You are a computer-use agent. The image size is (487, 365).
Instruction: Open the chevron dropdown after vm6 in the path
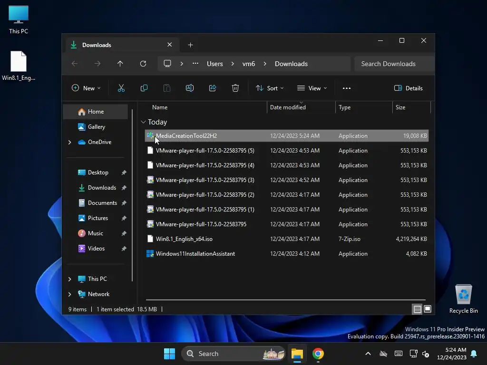pos(265,64)
